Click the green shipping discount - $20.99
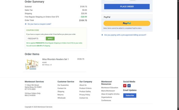Viewport: 179px width, 110px height. [x=83, y=17]
